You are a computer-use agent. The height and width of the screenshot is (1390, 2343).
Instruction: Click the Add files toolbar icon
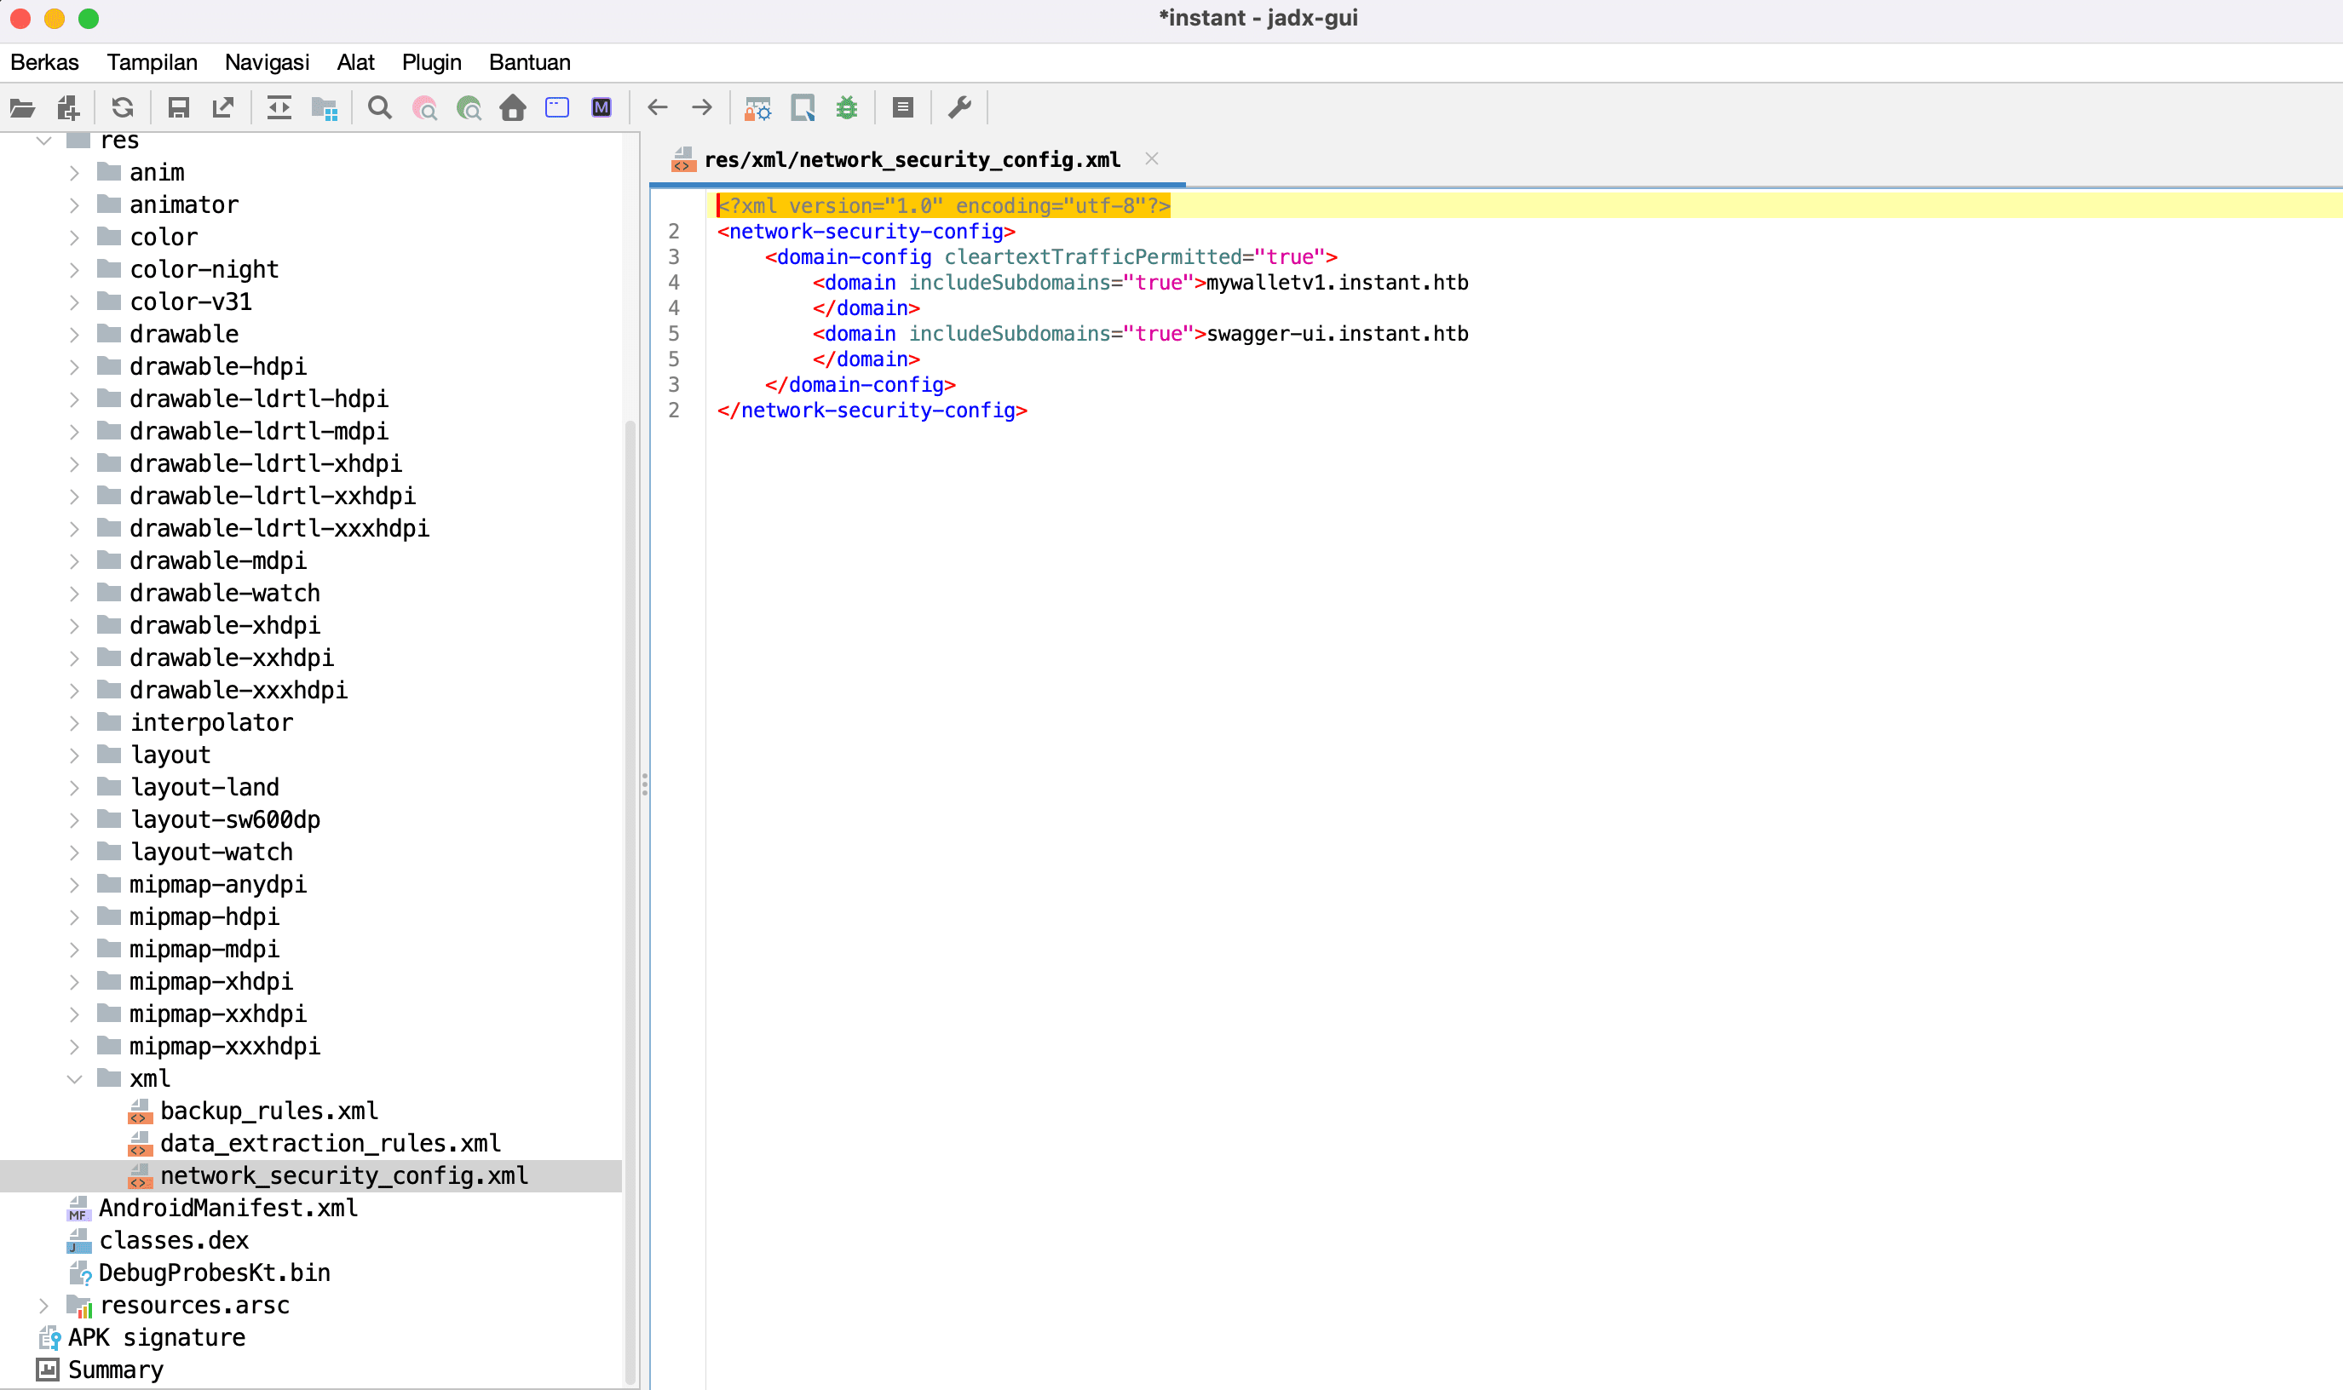(x=68, y=107)
